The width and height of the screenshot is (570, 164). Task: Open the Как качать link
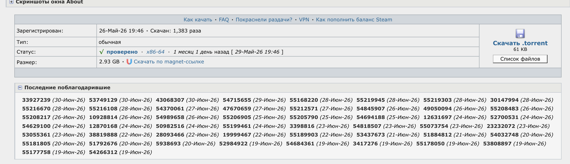tap(198, 20)
